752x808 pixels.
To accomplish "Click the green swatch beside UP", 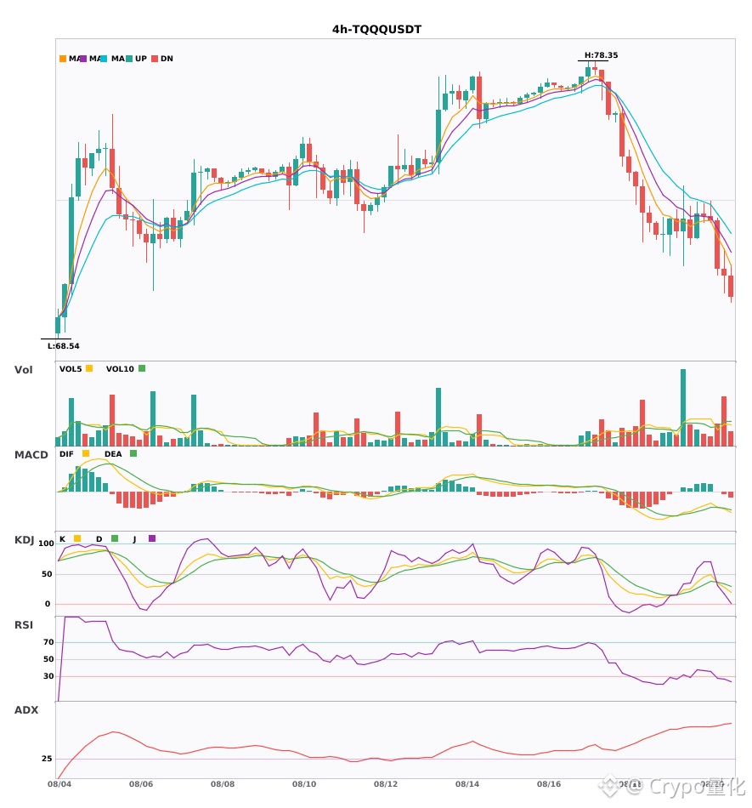I will pyautogui.click(x=129, y=59).
